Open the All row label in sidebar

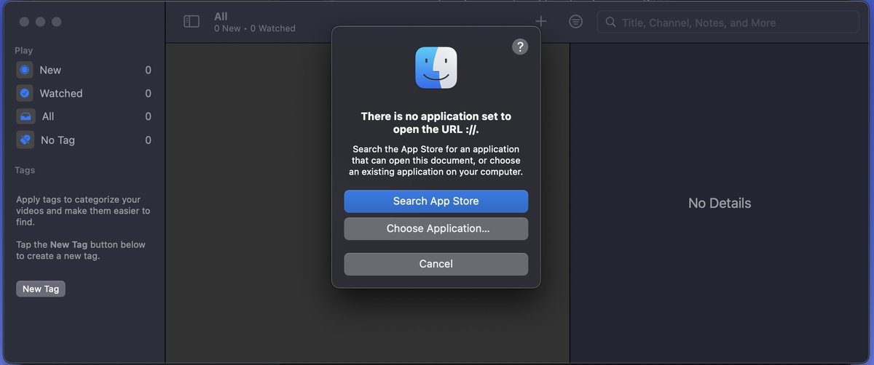point(48,116)
